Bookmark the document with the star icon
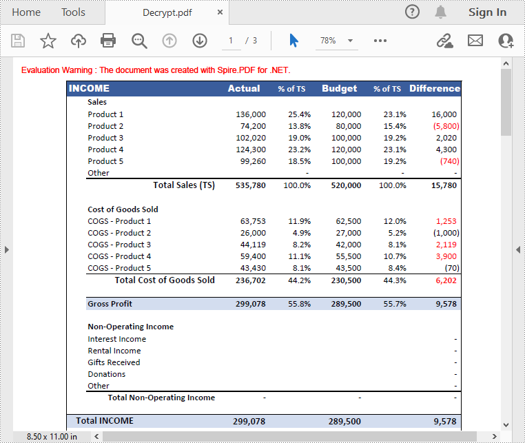The image size is (525, 443). coord(48,41)
